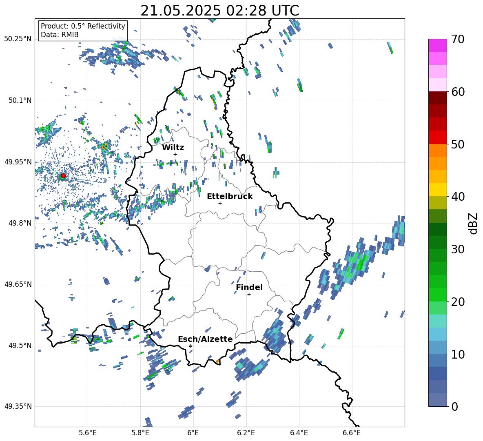483x441 pixels.
Task: Click the longitude label 6.6°E
Action: (x=352, y=433)
